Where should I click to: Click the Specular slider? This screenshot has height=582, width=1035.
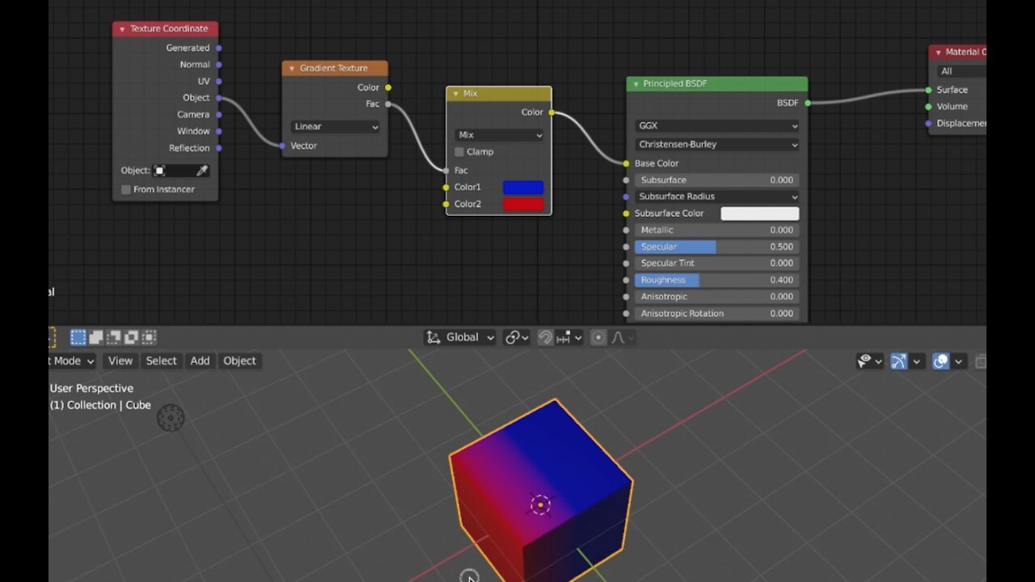click(x=717, y=247)
